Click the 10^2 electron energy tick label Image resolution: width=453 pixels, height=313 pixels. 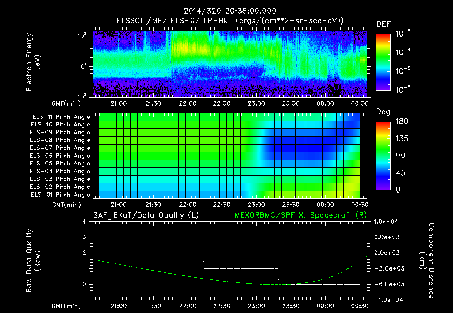83,36
